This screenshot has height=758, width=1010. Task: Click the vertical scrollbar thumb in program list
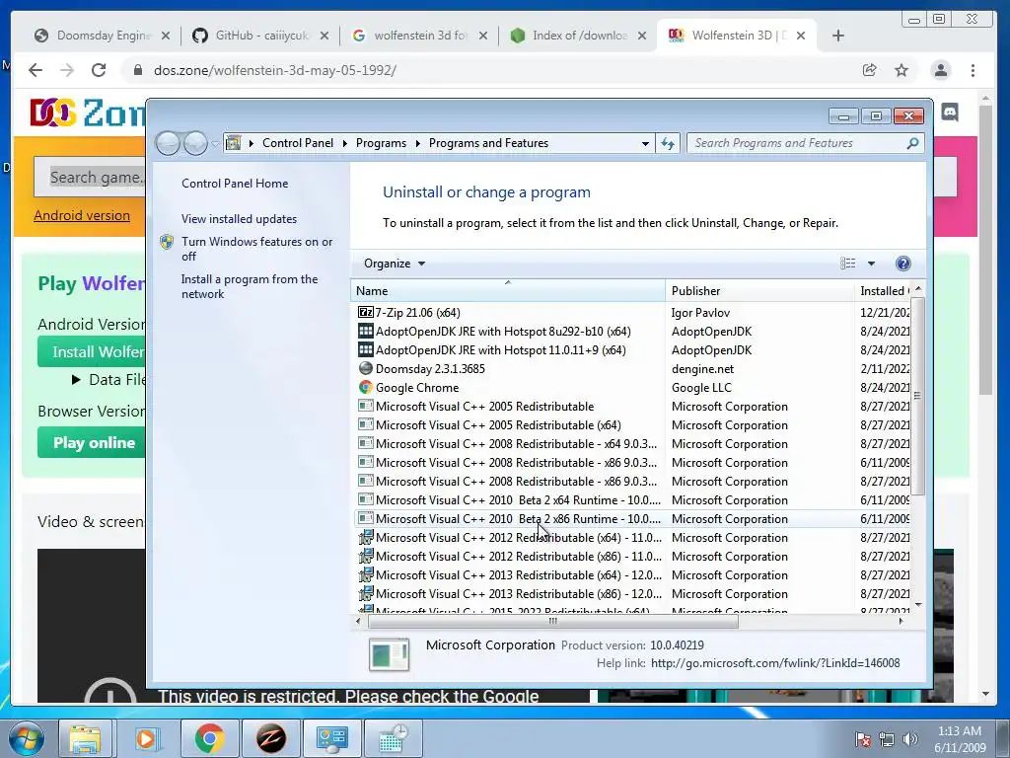click(x=917, y=395)
